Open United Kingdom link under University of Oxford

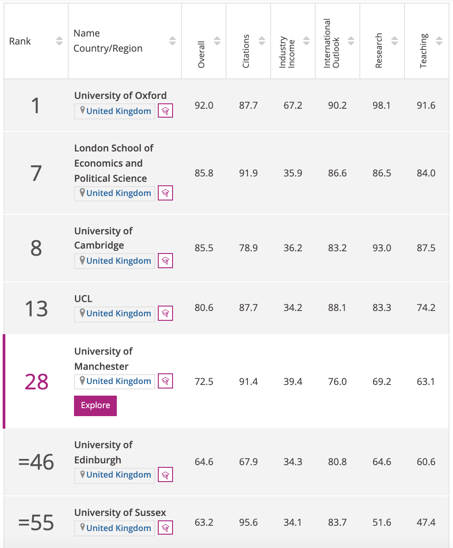[119, 111]
